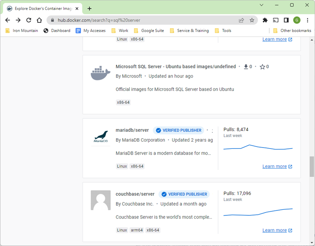The height and width of the screenshot is (246, 315).
Task: Select the Explore Docker's Container Images tab
Action: coord(41,8)
